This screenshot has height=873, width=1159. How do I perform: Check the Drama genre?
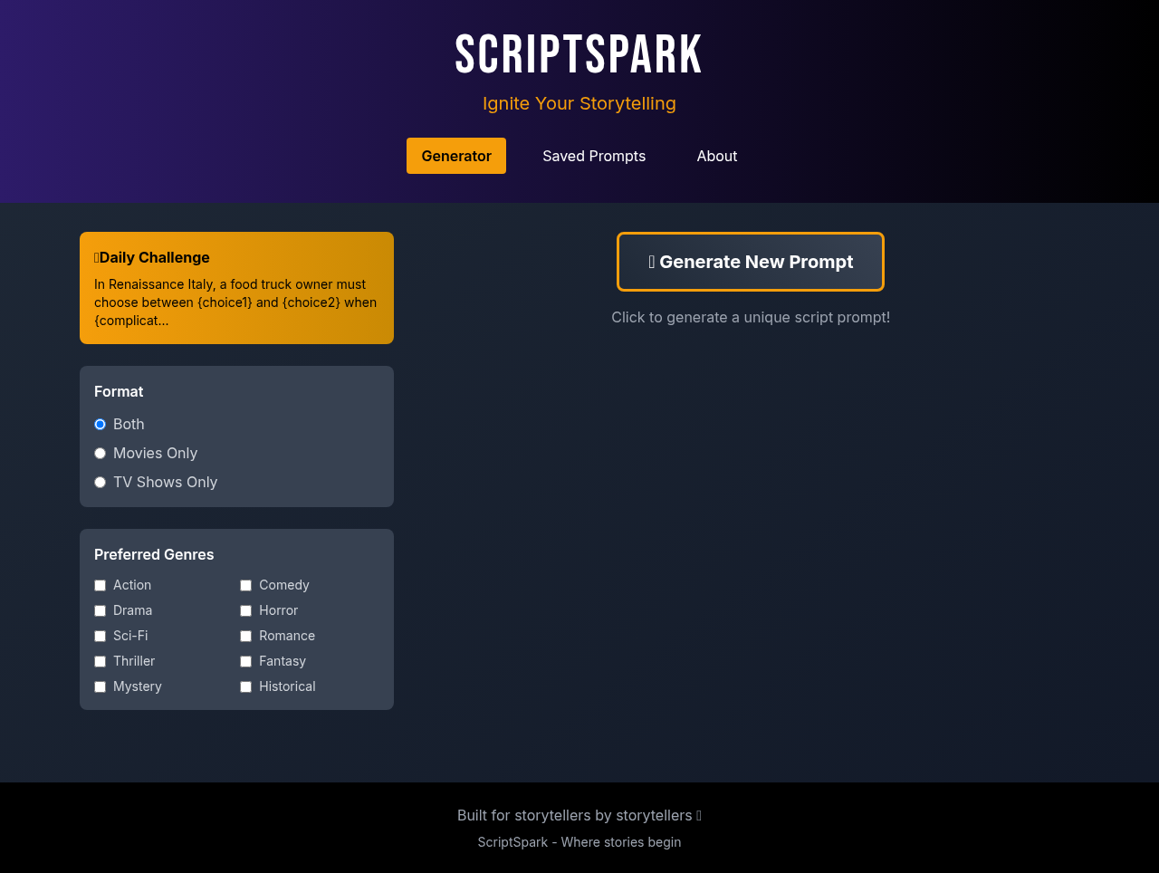click(100, 610)
